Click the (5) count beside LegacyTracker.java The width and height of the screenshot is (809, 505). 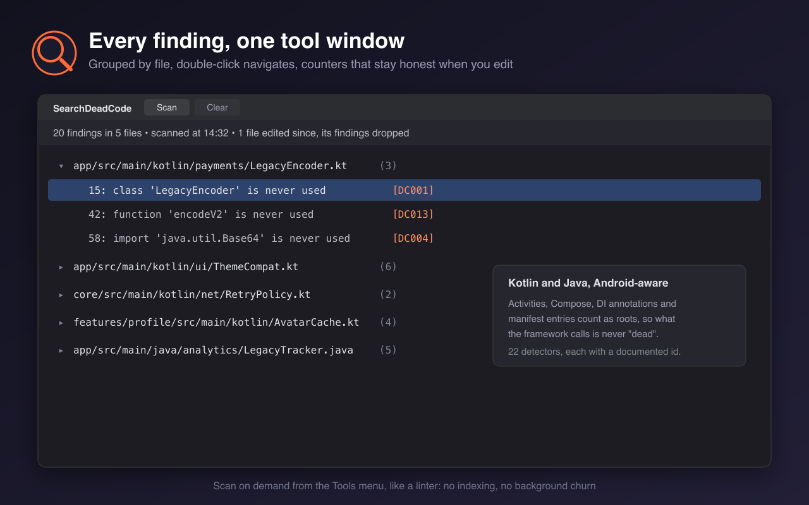[x=388, y=350]
